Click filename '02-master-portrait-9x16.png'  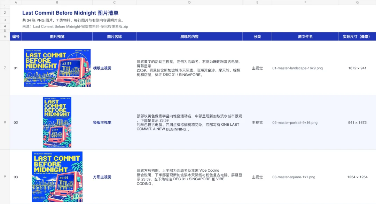tap(295, 123)
